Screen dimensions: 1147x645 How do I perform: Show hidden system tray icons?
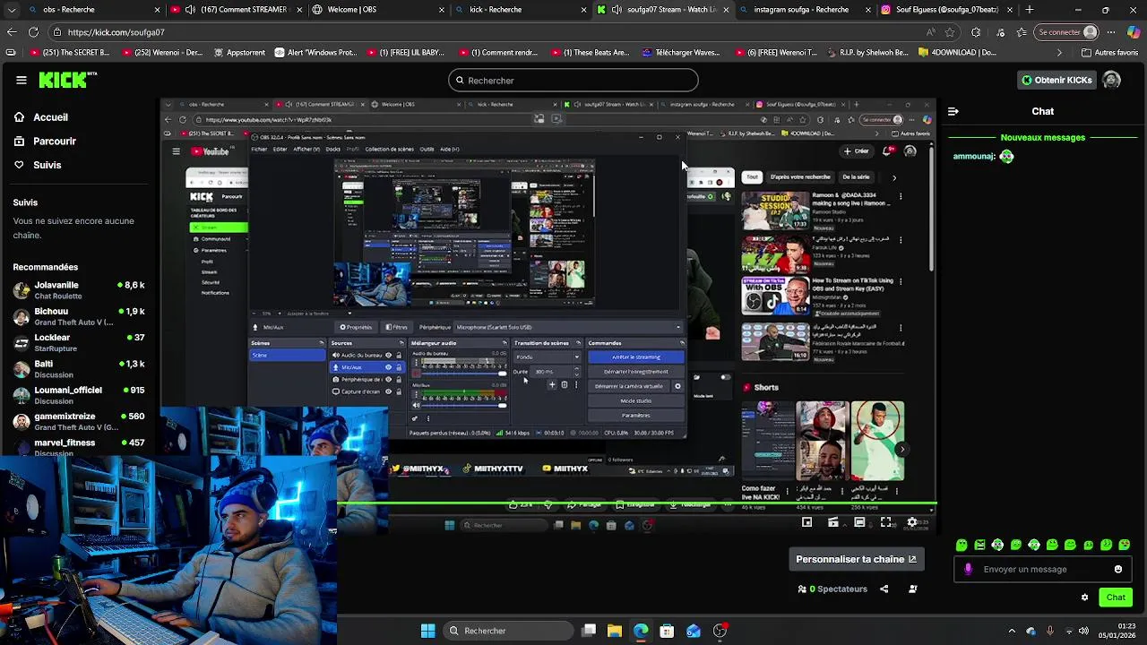pyautogui.click(x=1012, y=631)
